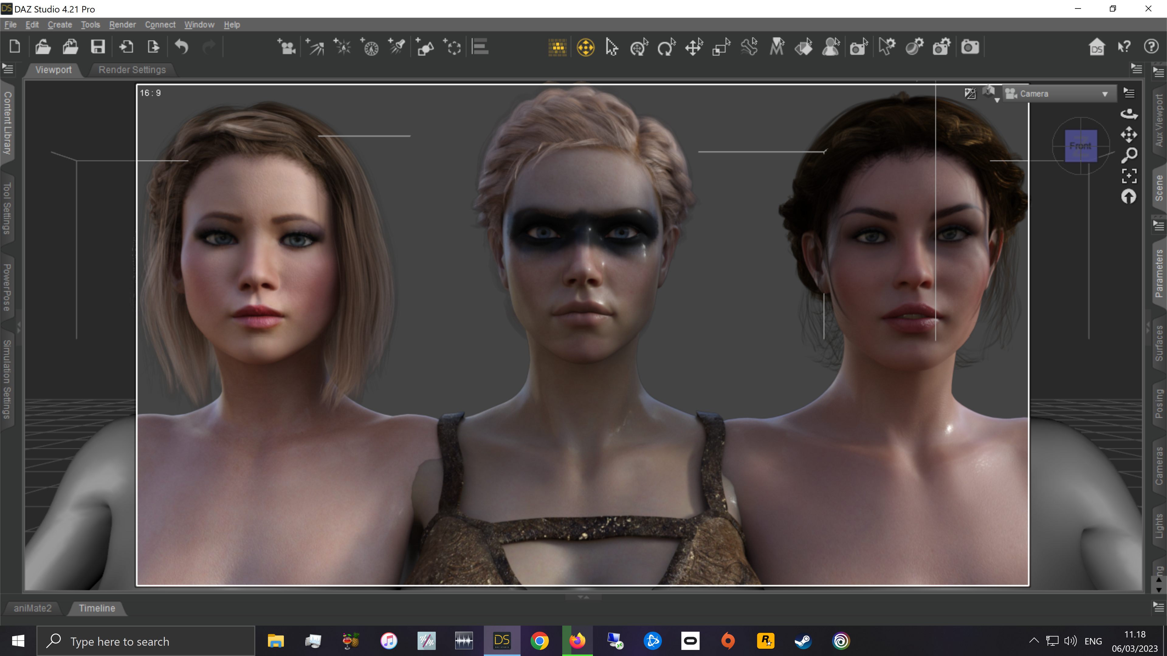Toggle the yellow Iray preview grid icon
The image size is (1167, 656).
click(x=557, y=47)
